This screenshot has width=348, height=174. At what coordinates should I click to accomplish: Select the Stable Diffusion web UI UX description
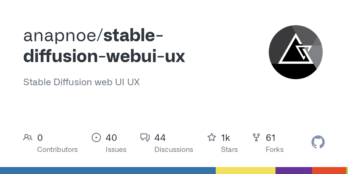coord(81,82)
